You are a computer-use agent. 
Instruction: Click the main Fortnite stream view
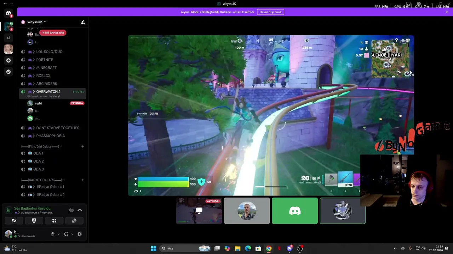271,115
